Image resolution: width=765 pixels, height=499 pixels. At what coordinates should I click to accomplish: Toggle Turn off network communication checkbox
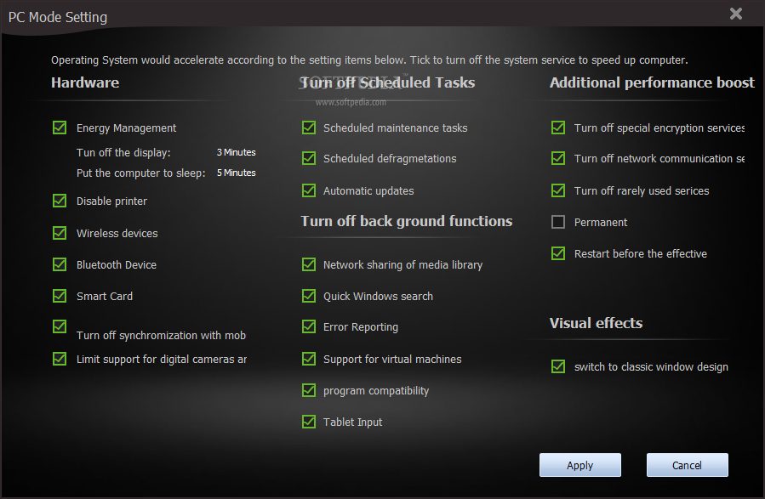[x=558, y=158]
